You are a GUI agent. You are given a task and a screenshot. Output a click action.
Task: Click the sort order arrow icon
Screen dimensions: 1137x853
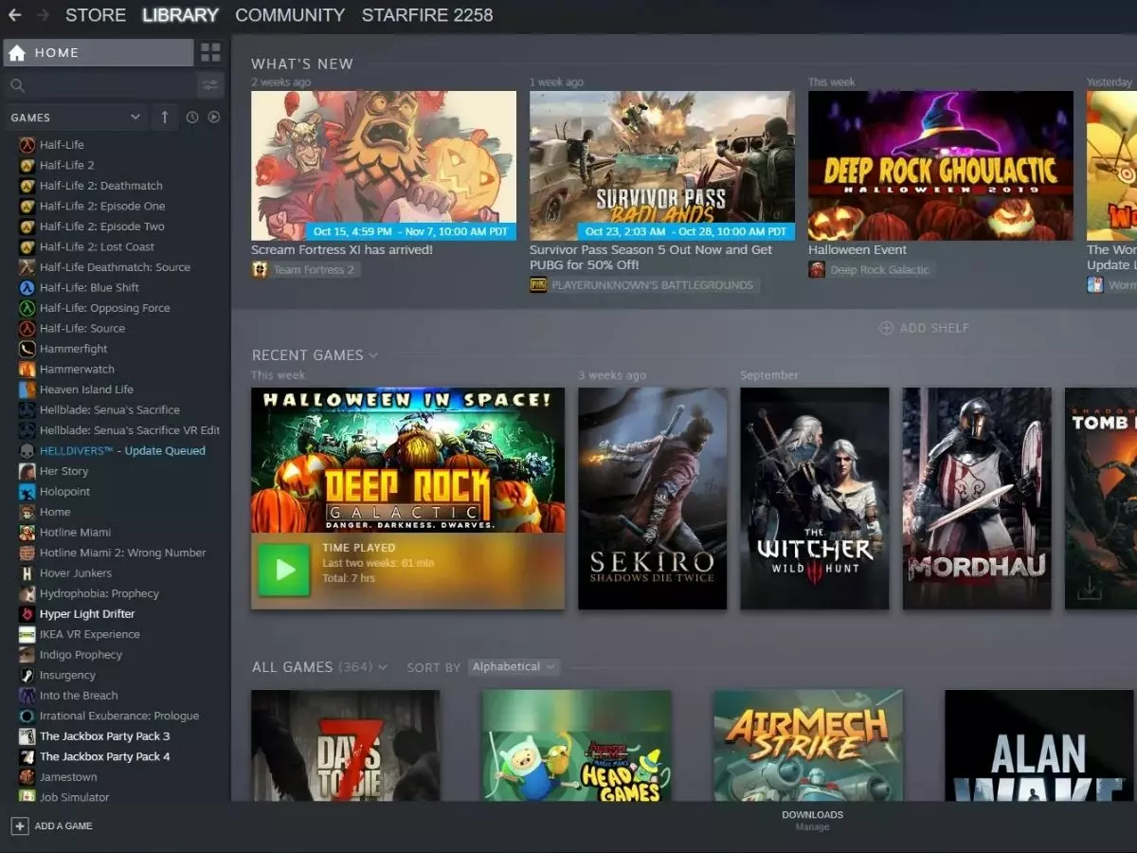click(x=163, y=117)
